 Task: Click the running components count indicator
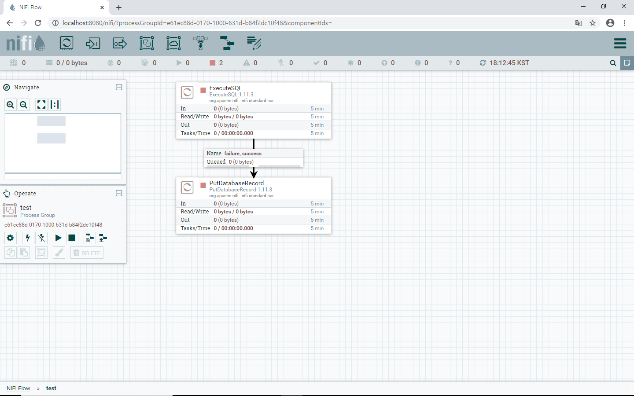click(x=183, y=63)
